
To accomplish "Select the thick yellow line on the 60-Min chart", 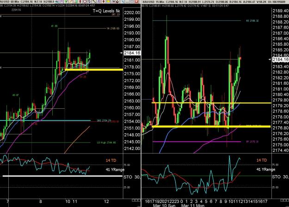I will [x=94, y=70].
